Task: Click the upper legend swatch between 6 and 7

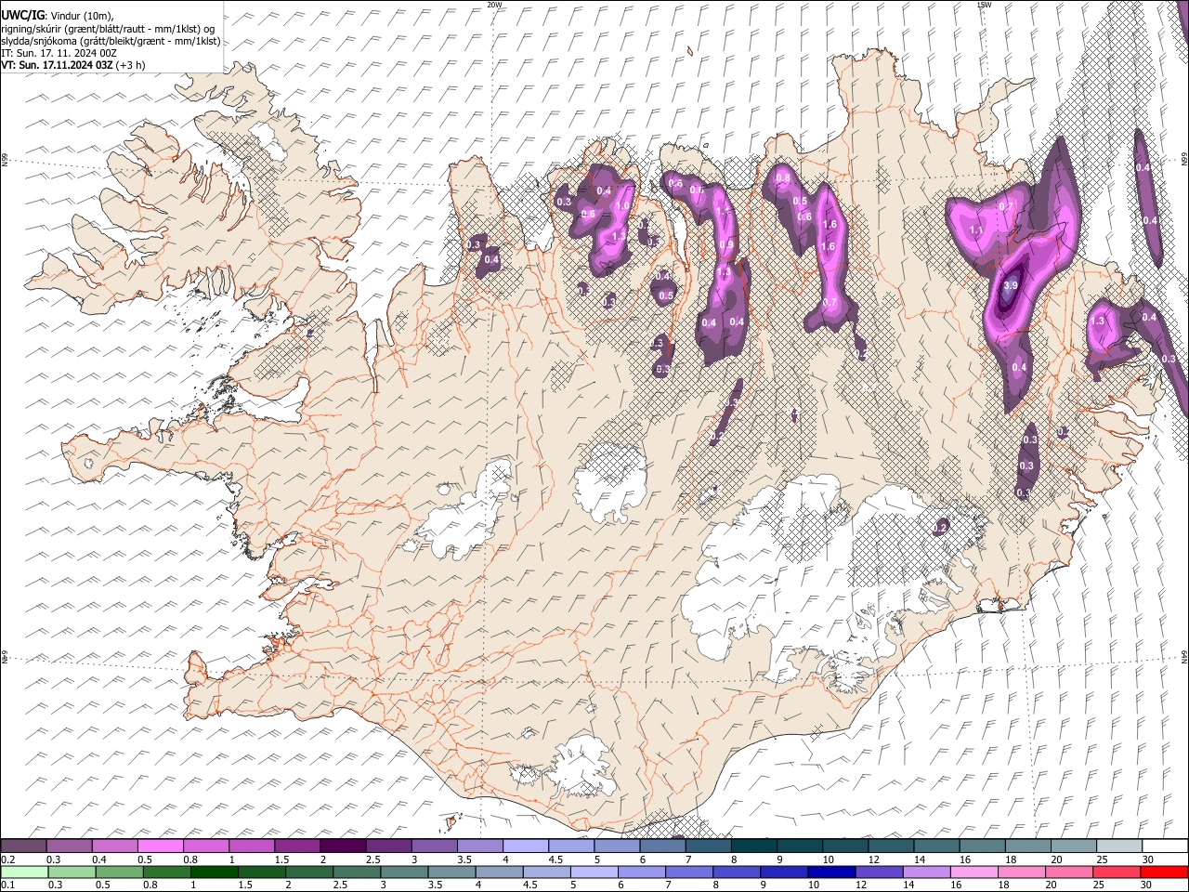Action: tap(662, 846)
